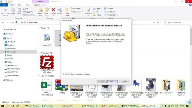Tick 'Do not show this Wizard on startup'
192x108 pixels.
point(64,74)
